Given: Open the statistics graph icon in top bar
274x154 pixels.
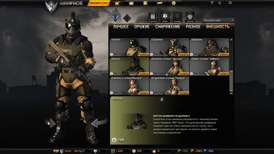Looking at the screenshot, I should pos(159,3).
